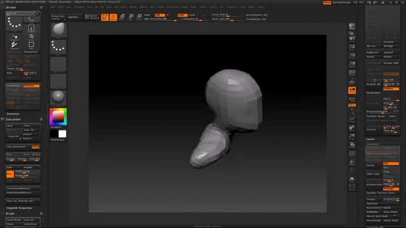Expand the Layers subpalette

click(x=370, y=139)
